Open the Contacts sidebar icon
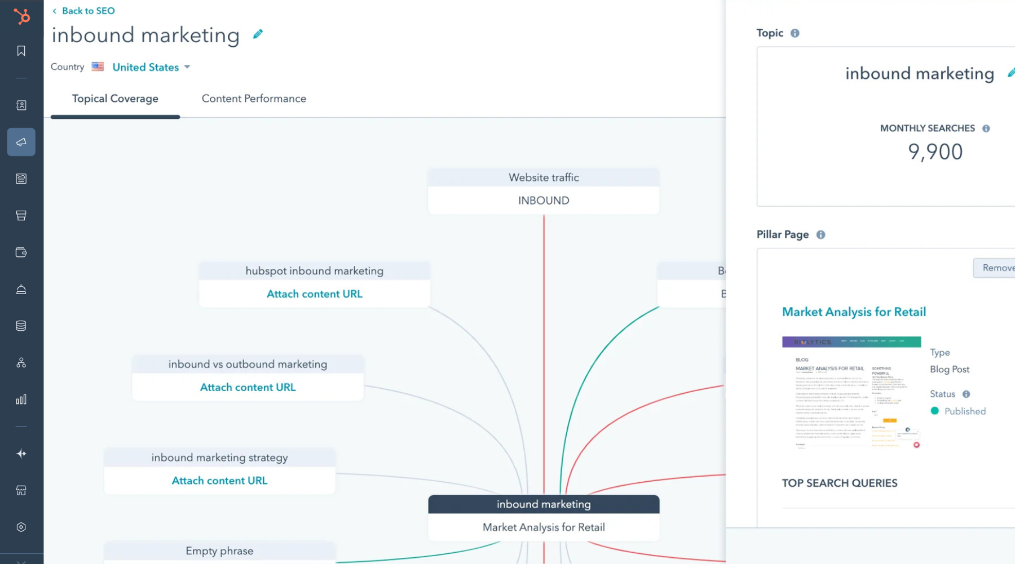 click(21, 105)
